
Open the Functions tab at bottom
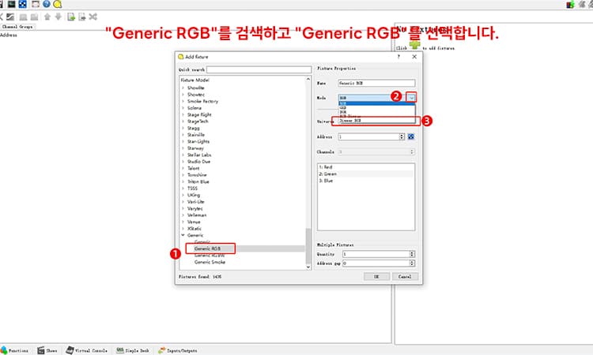[15, 350]
